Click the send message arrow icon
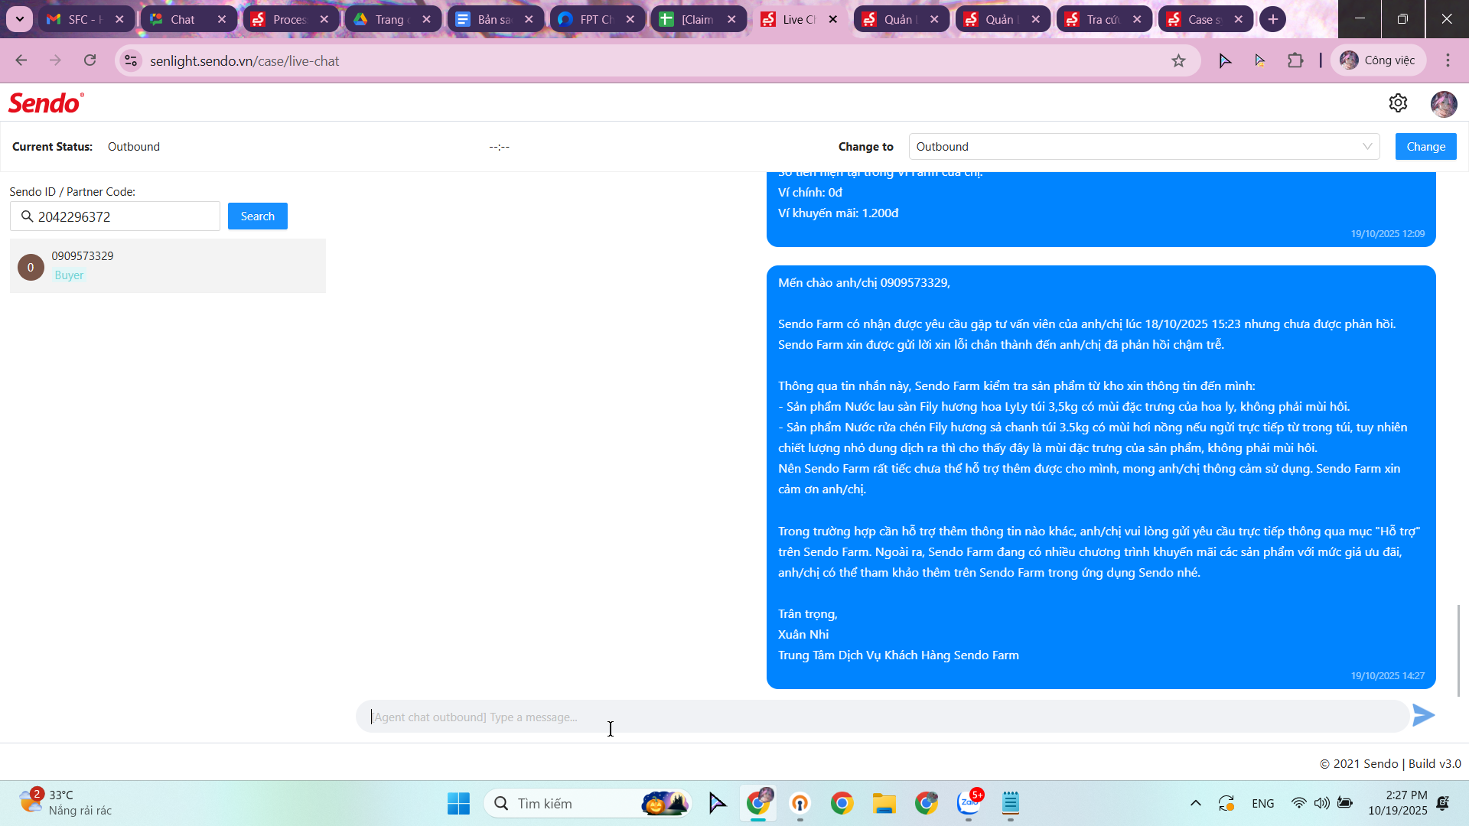This screenshot has width=1469, height=826. (1423, 716)
